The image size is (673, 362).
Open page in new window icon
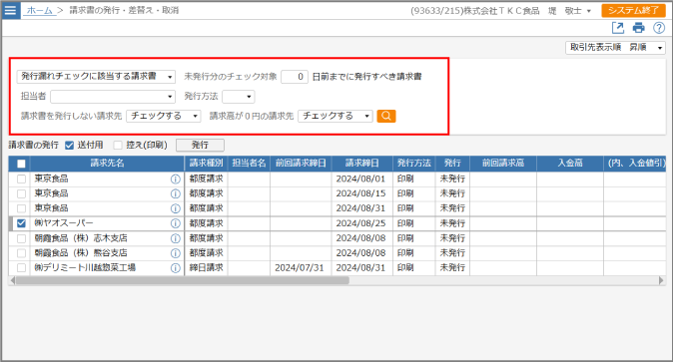[618, 28]
